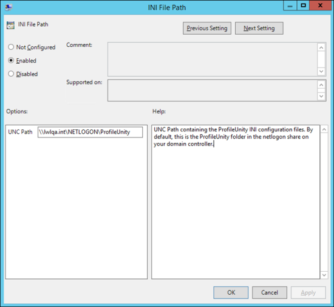Click the Supported on scroll up arrow

321,85
